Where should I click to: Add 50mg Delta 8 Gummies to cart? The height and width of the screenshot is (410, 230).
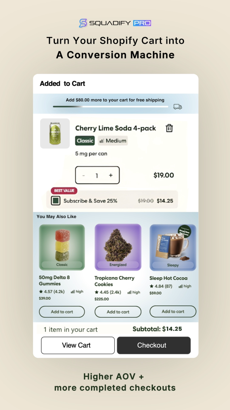pos(62,312)
